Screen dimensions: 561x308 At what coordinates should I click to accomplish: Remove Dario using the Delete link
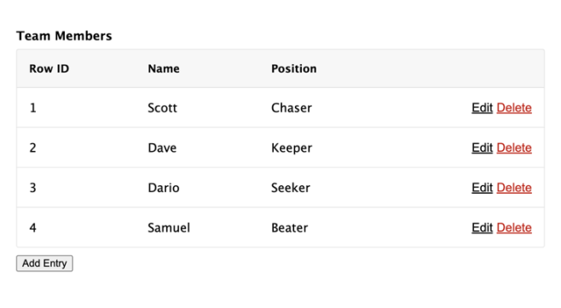point(514,188)
